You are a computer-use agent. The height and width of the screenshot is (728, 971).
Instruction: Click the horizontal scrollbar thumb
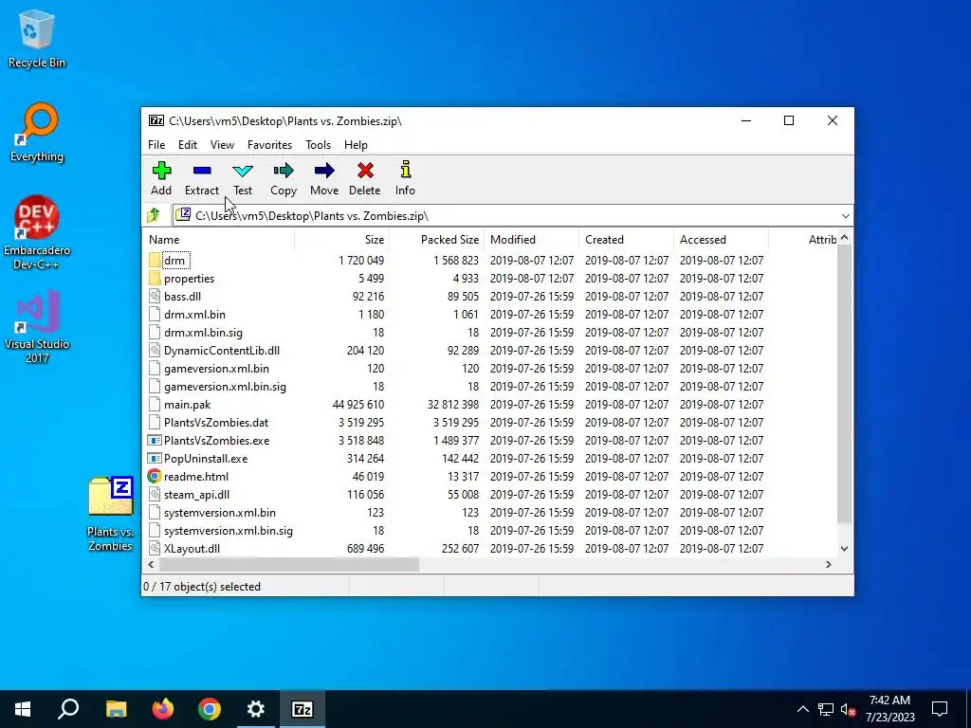coord(289,565)
